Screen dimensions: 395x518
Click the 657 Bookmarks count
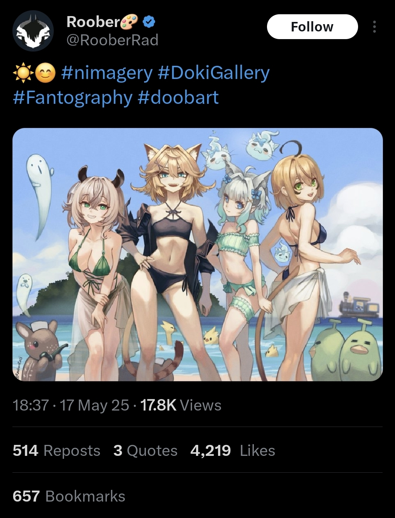[x=69, y=496]
